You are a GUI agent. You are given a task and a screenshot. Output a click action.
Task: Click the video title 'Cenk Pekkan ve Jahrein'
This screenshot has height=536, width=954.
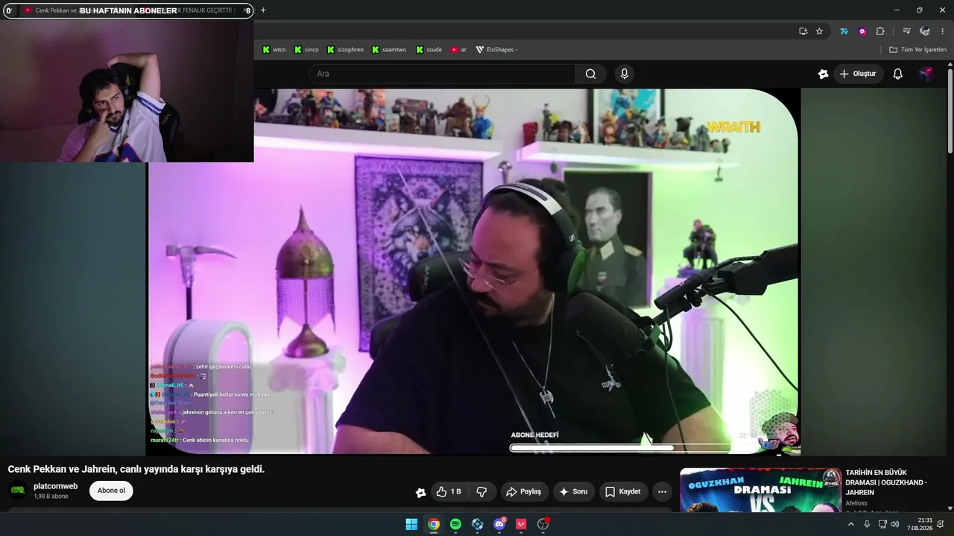tap(136, 469)
